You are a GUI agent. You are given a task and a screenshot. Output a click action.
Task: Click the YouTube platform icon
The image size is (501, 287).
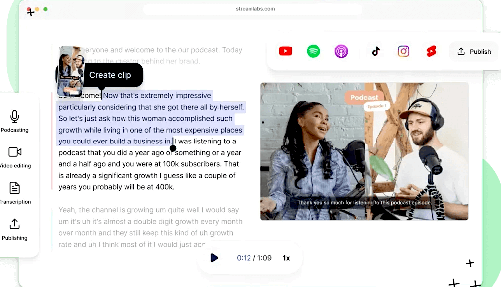click(x=285, y=51)
